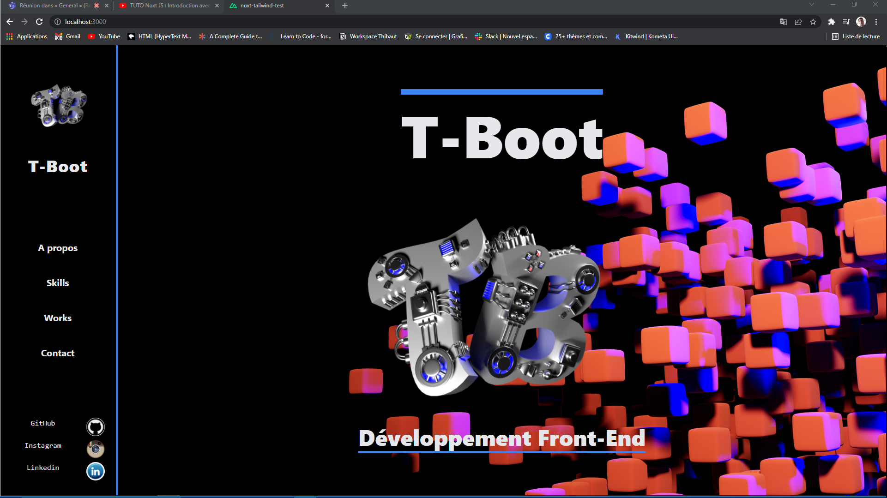
Task: Click the LinkedIn round icon
Action: [95, 471]
